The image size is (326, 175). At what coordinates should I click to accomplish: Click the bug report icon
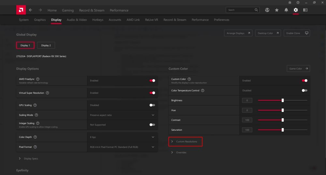click(x=290, y=3)
